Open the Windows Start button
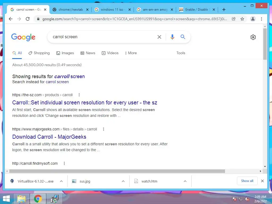Image resolution: width=272 pixels, height=204 pixels. pos(6,199)
